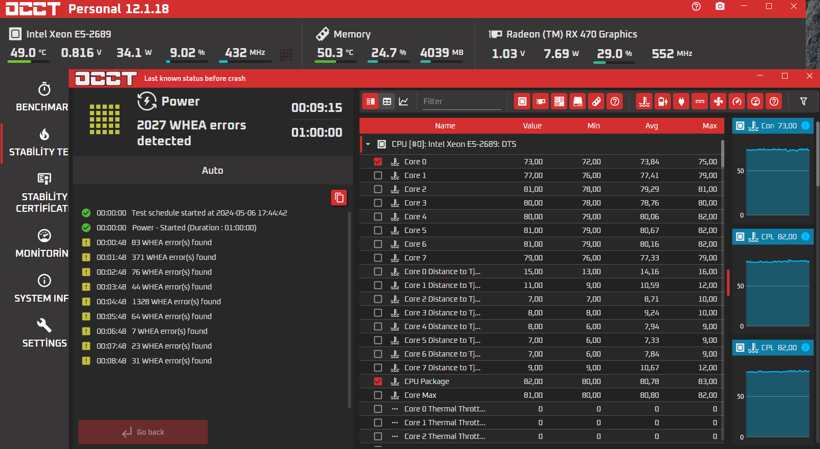This screenshot has width=820, height=449.
Task: Switch to the line graph view icon
Action: point(403,101)
